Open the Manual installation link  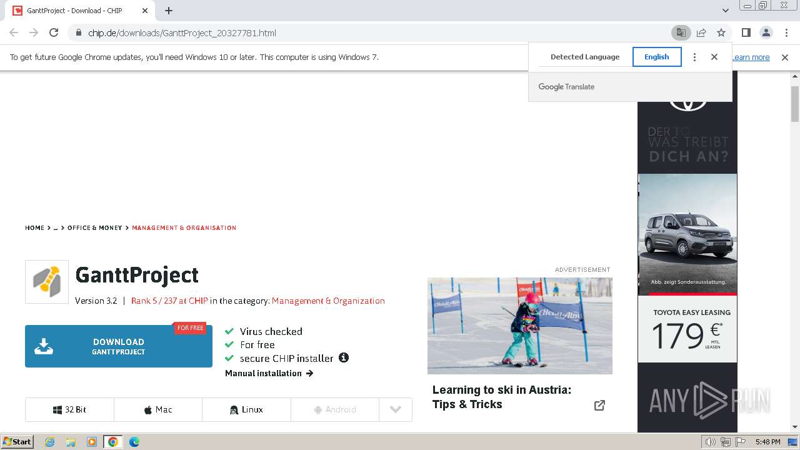pyautogui.click(x=269, y=373)
